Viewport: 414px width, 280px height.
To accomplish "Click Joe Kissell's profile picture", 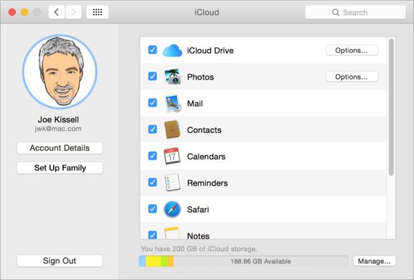I will pos(60,72).
